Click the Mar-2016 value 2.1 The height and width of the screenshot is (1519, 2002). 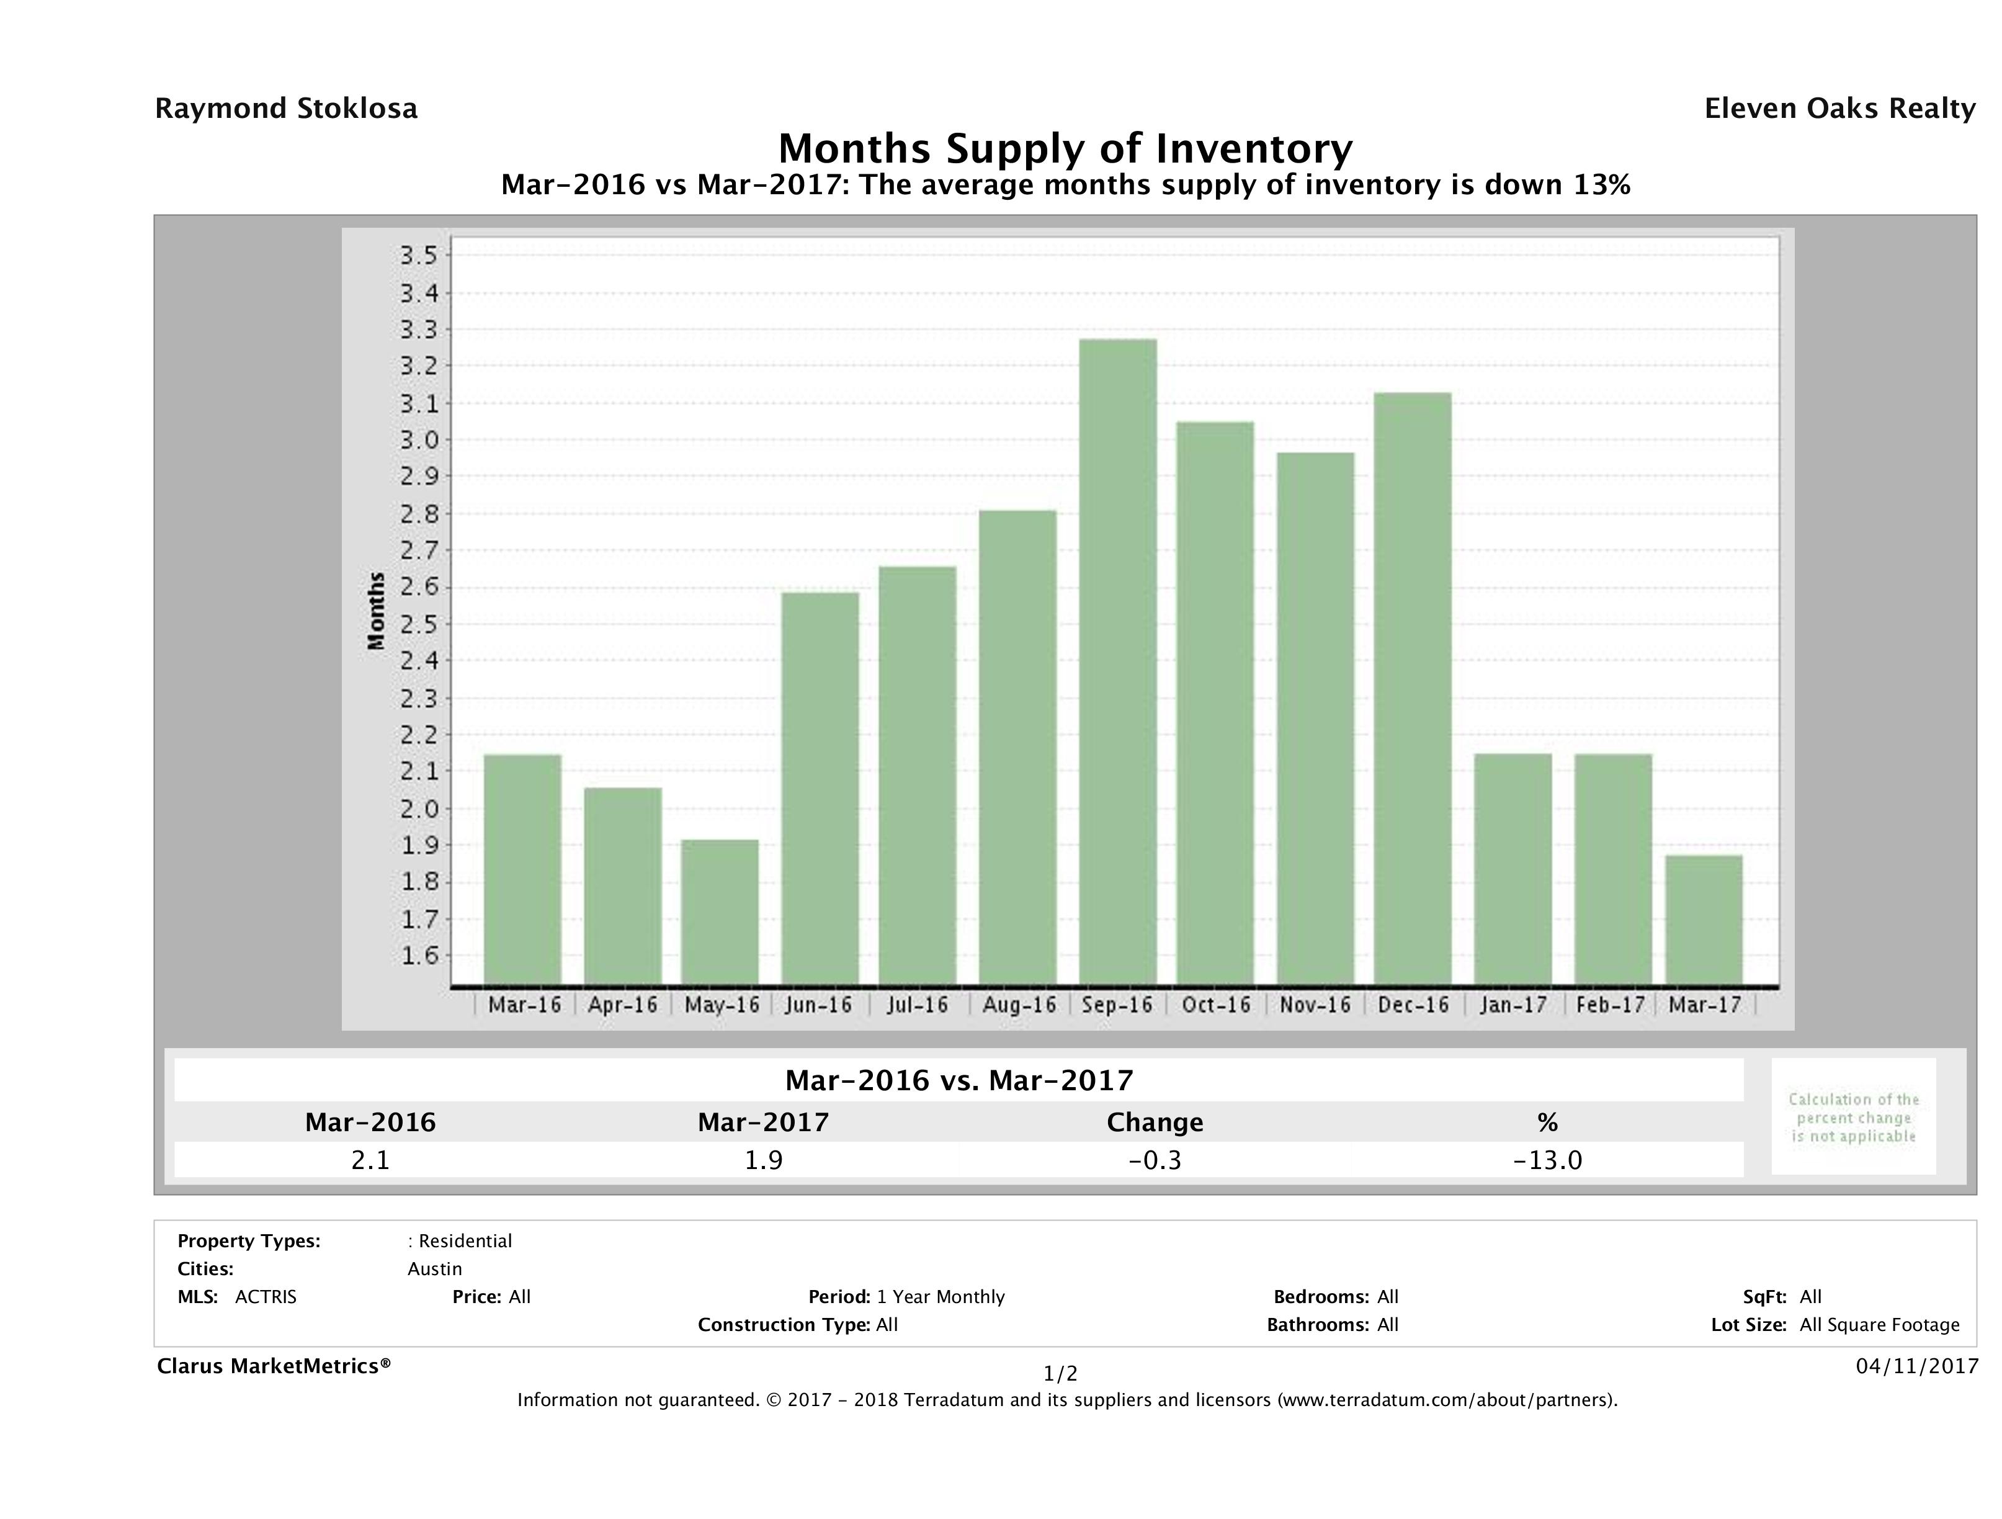[370, 1160]
